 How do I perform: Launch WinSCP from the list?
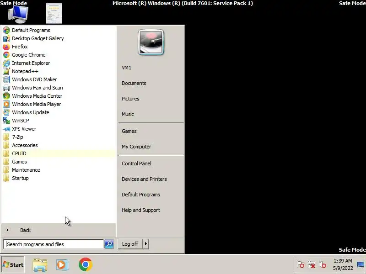point(59,121)
